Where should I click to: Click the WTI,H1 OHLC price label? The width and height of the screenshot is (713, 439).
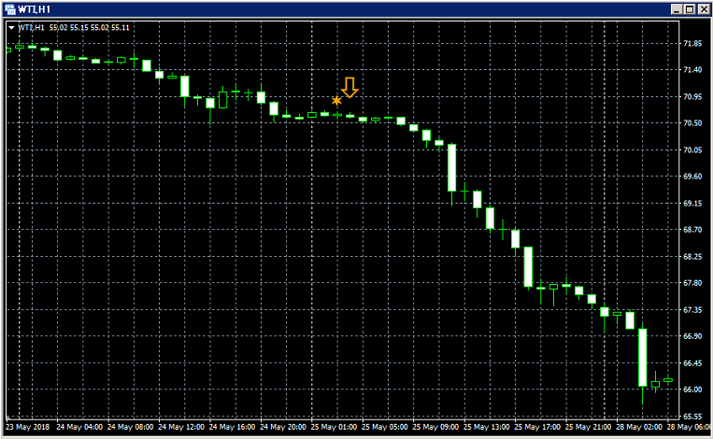click(74, 28)
